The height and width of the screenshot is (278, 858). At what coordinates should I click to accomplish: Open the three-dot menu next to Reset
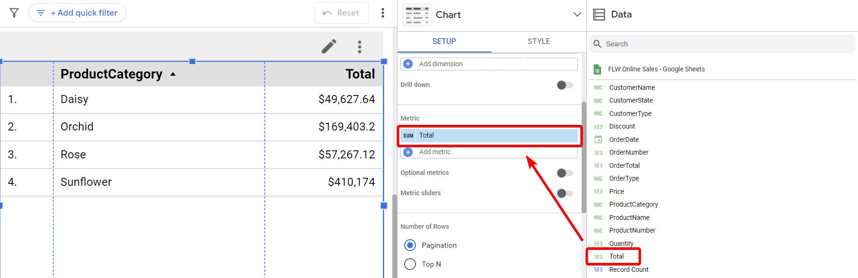point(383,13)
